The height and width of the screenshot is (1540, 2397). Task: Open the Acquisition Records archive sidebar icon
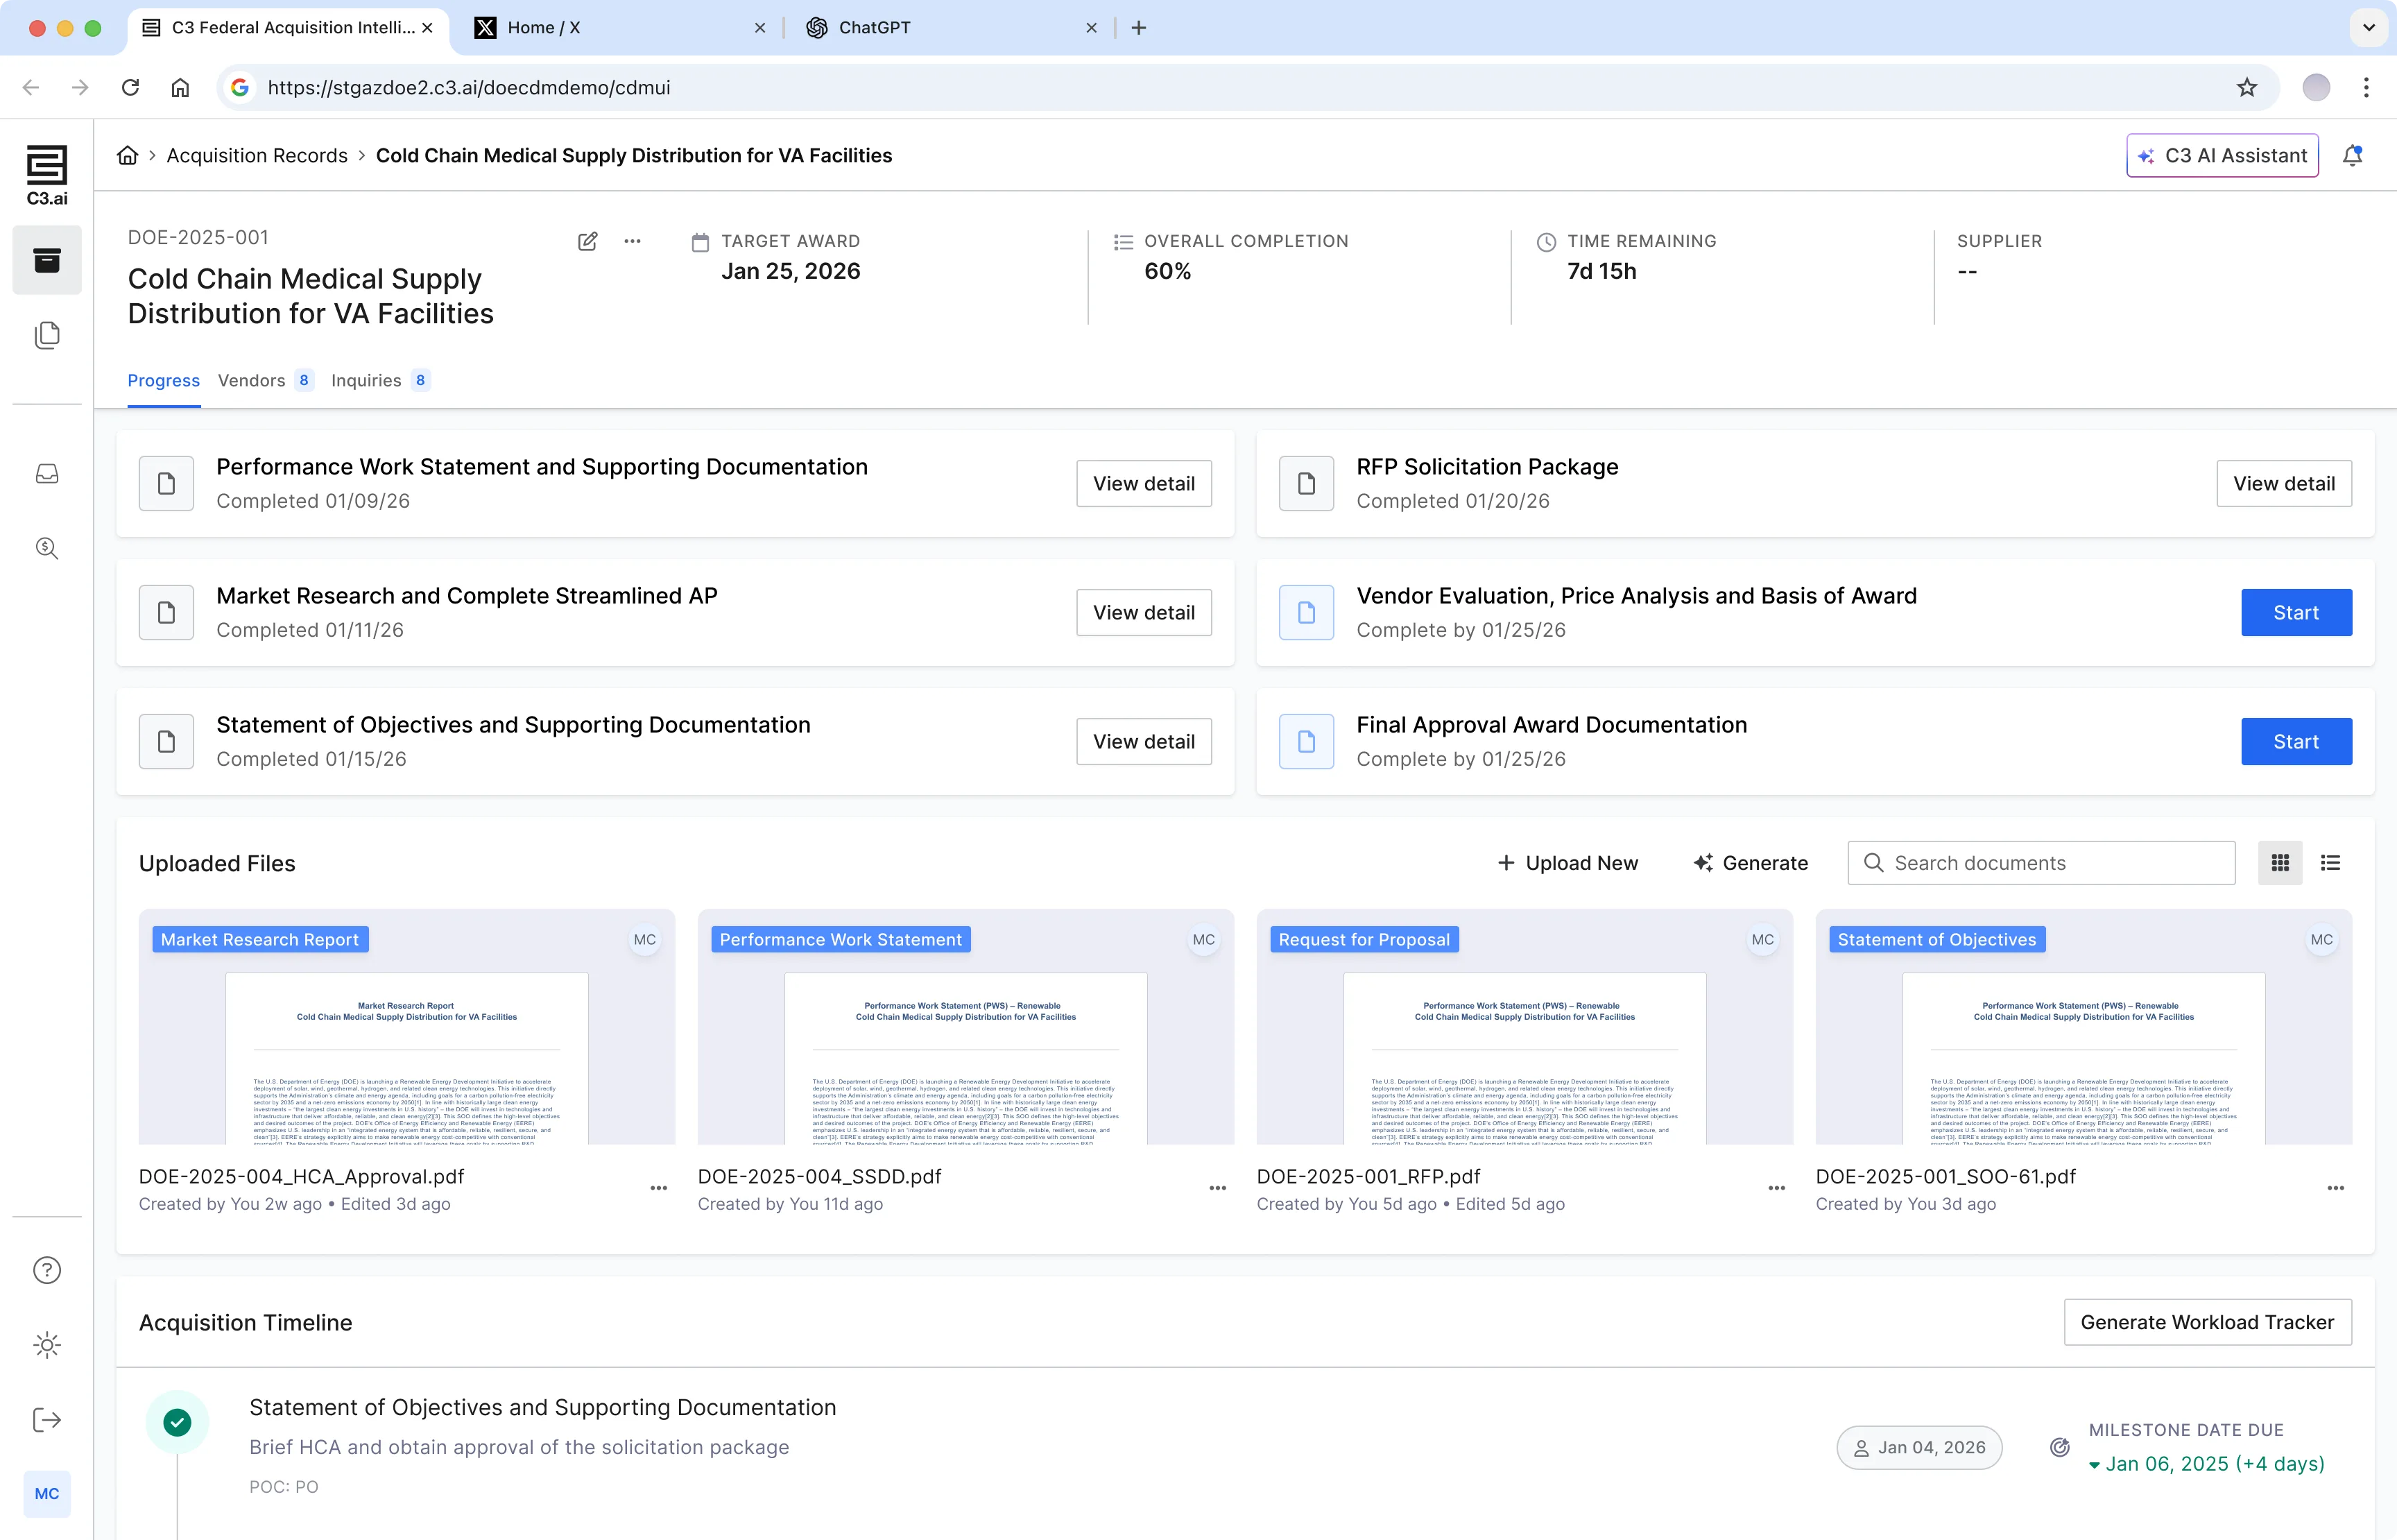click(x=47, y=260)
